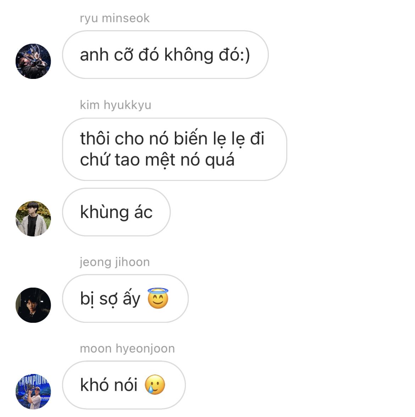Tap the 'khó nói' message bubble
The height and width of the screenshot is (417, 415).
[124, 385]
